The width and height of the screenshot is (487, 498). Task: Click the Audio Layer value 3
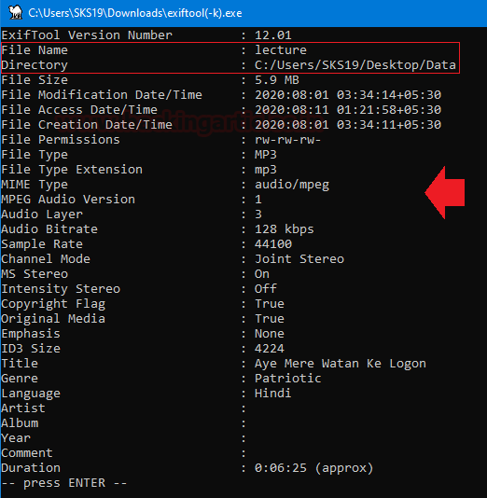pyautogui.click(x=258, y=214)
